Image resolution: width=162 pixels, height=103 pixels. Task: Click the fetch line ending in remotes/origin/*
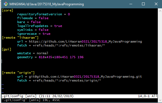tap(59, 80)
